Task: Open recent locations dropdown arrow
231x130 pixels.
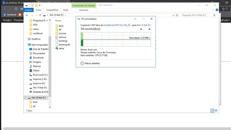Action: (36, 15)
